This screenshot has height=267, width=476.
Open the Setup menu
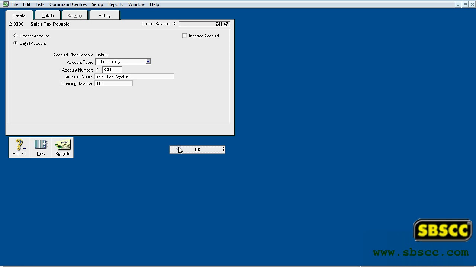97,4
